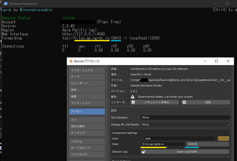Switch to the システム preferences section

(87, 141)
